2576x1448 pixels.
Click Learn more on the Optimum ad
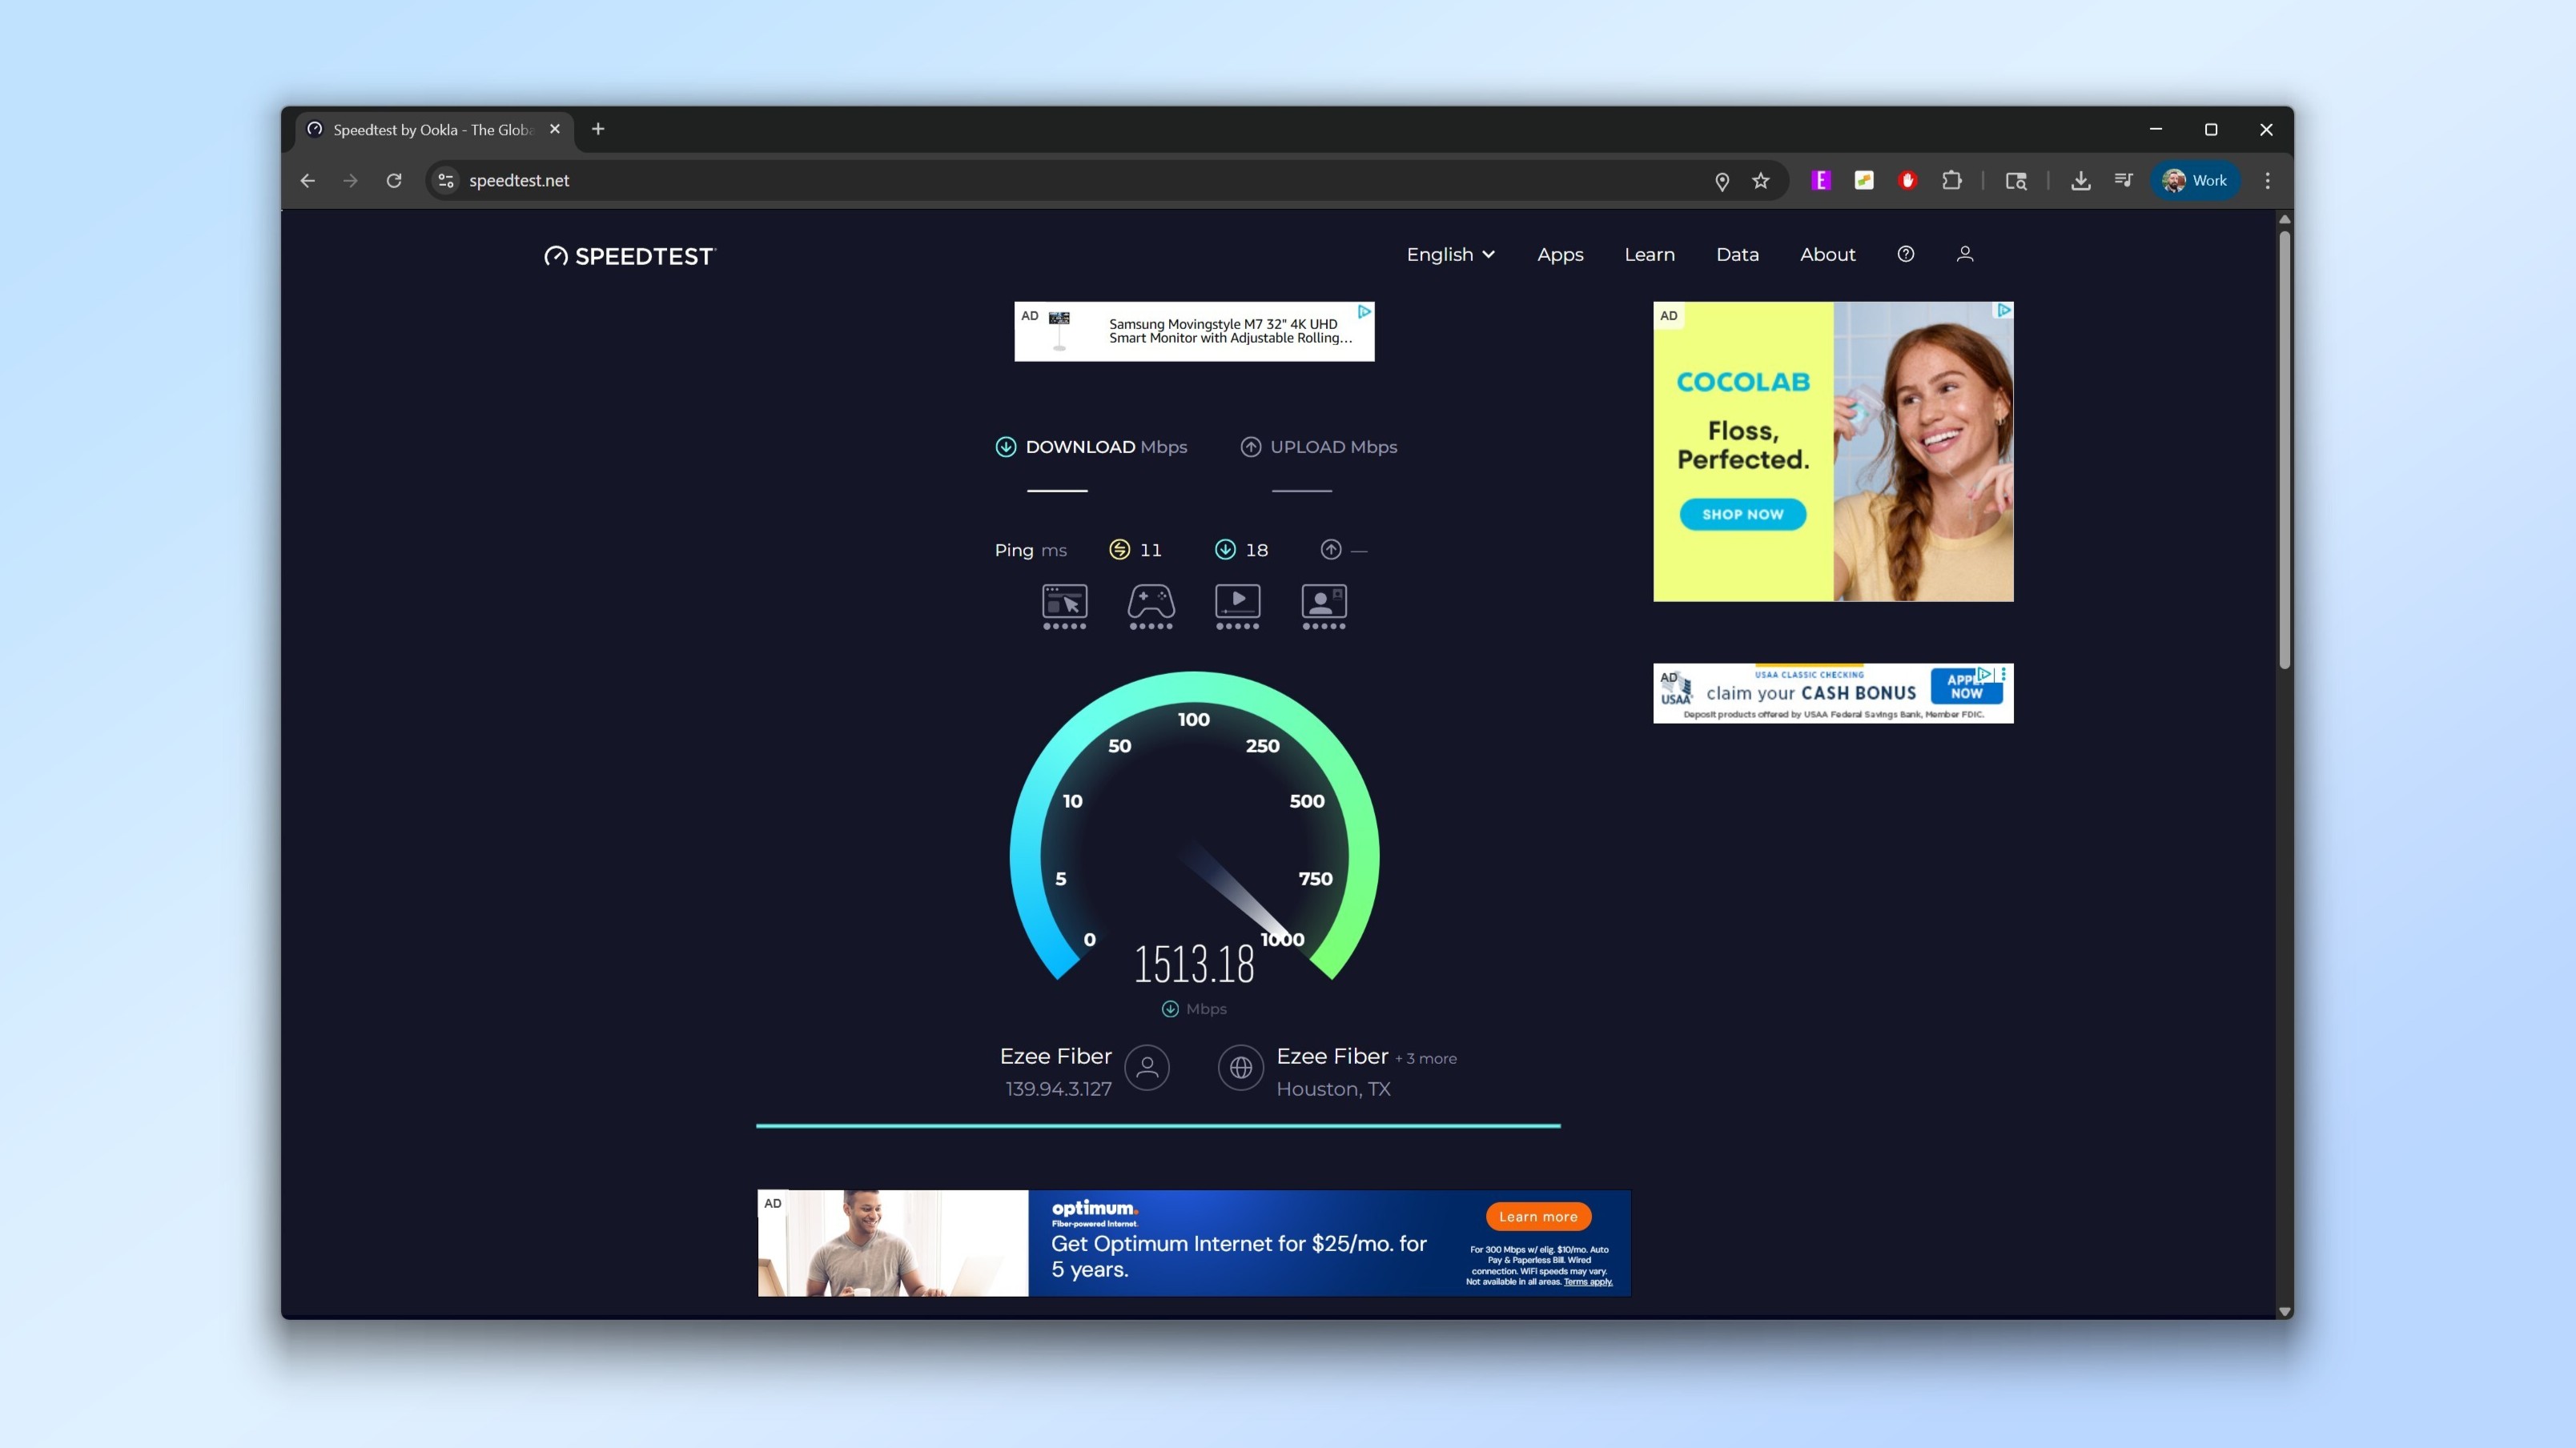pos(1538,1216)
